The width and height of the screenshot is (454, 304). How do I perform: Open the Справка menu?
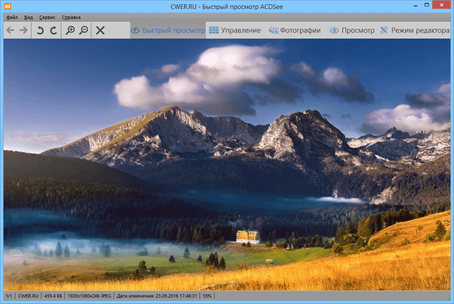(x=71, y=17)
